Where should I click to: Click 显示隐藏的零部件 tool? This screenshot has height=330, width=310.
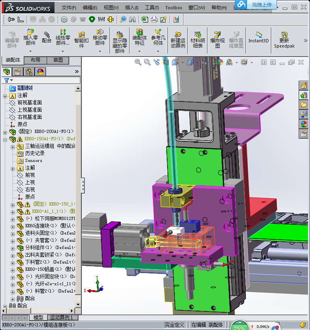coord(120,42)
